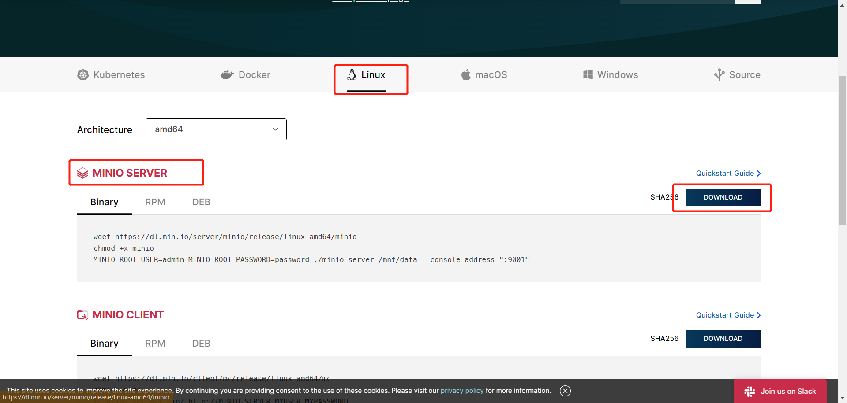This screenshot has height=403, width=847.
Task: Click the MinIO Server layers icon
Action: coord(82,173)
